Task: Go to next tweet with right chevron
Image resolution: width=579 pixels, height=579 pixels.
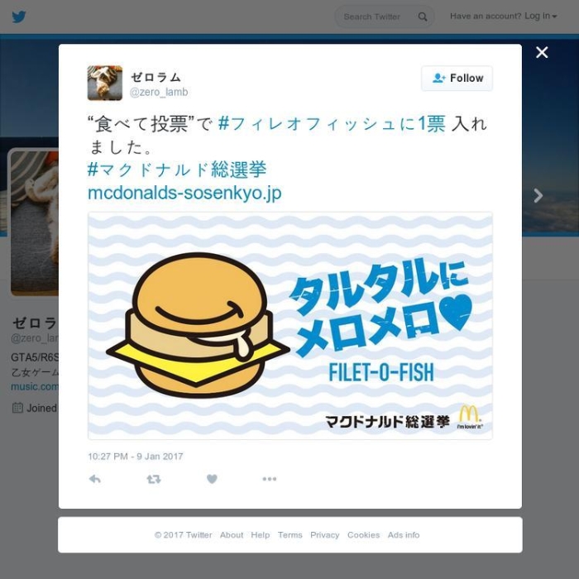Action: tap(538, 196)
